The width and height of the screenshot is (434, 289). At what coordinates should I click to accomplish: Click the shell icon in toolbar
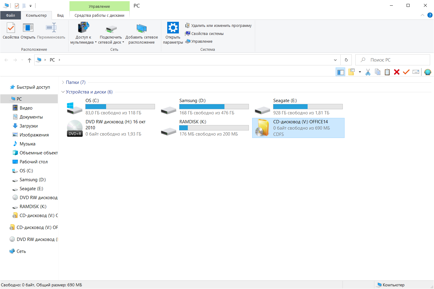tap(428, 72)
